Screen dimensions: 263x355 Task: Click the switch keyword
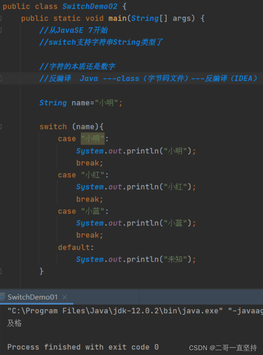pos(53,126)
